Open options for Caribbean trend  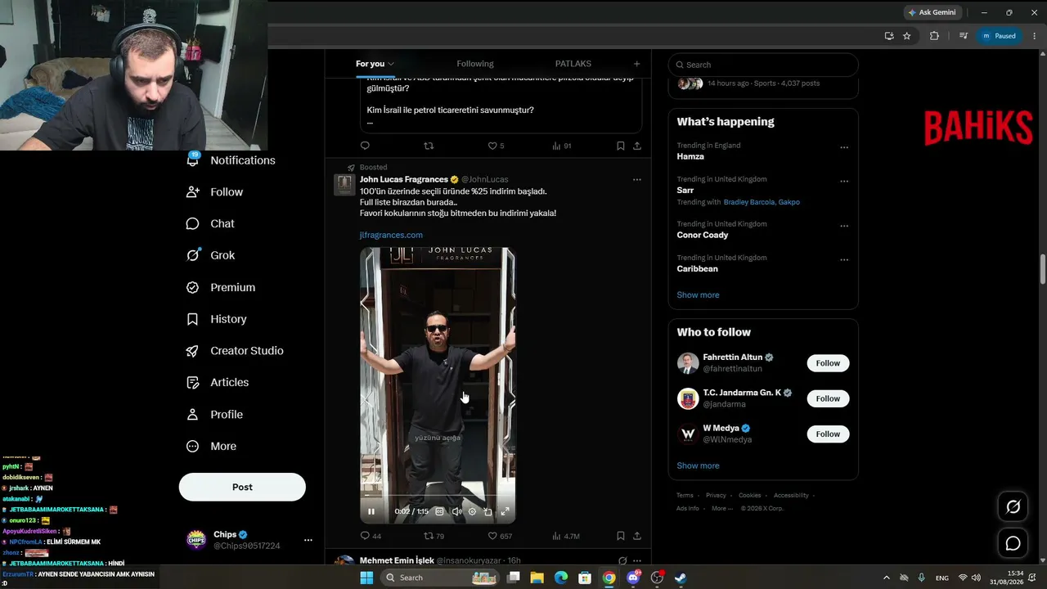[x=844, y=259]
